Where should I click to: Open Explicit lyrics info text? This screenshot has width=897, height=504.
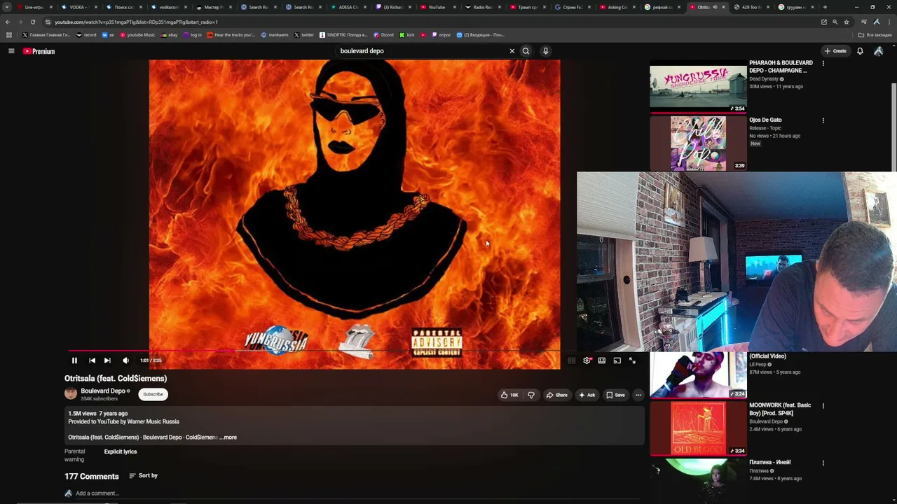pyautogui.click(x=121, y=452)
